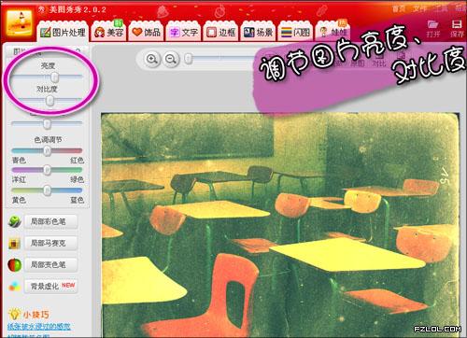Click the 美图秀秀 2.0.2 title text
467x338 pixels.
click(78, 9)
